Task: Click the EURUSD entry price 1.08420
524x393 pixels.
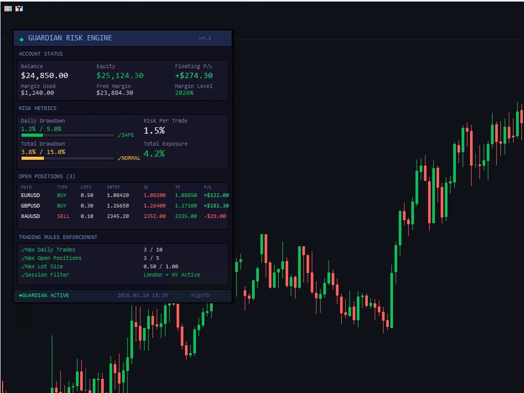Action: tap(118, 195)
